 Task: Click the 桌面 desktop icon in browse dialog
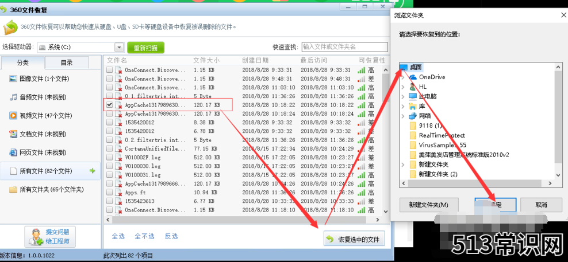coord(404,67)
